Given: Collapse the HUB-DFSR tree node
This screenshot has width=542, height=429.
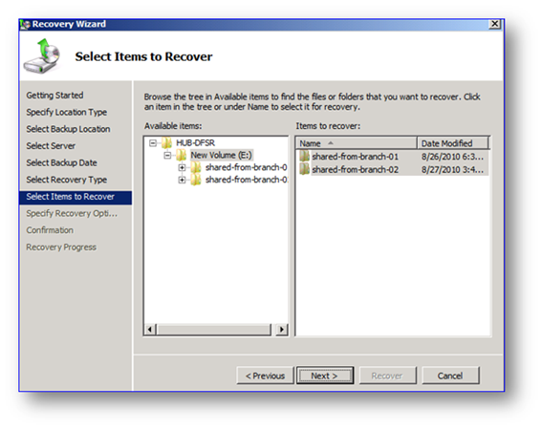Looking at the screenshot, I should tap(153, 142).
